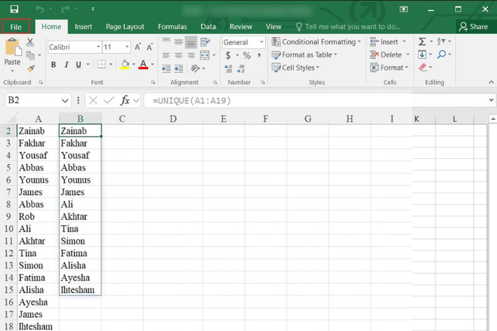Toggle Align Left

click(166, 56)
